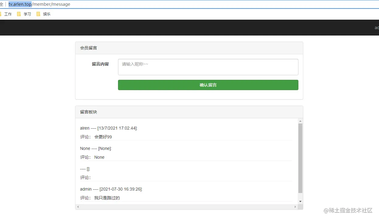Click the horizontal scrollbar right arrow
This screenshot has height=220, width=379.
[x=295, y=207]
